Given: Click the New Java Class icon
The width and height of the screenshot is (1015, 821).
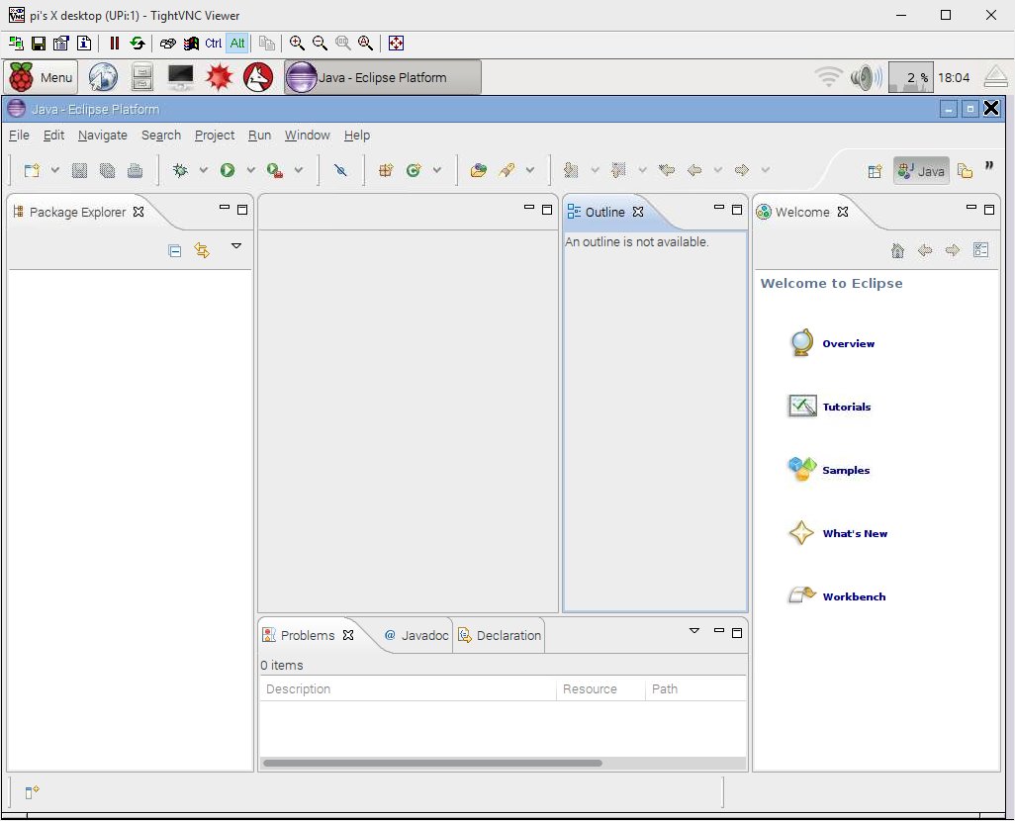Looking at the screenshot, I should [414, 170].
